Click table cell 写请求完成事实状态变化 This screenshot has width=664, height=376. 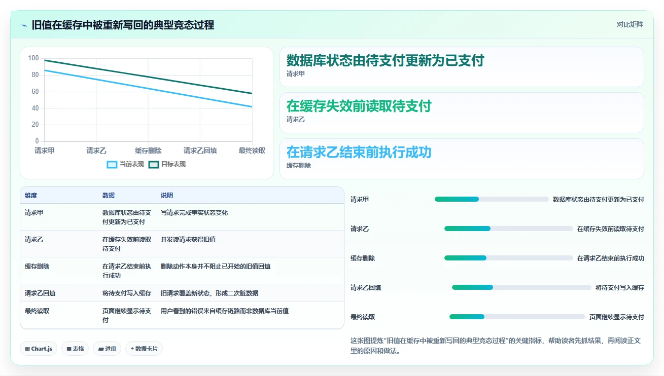click(x=194, y=212)
